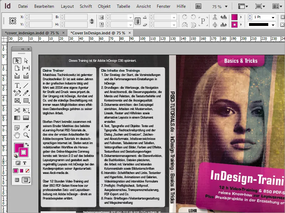This screenshot has height=213, width=285.
Task: Open the shear angle dropdown
Action: pyautogui.click(x=174, y=24)
